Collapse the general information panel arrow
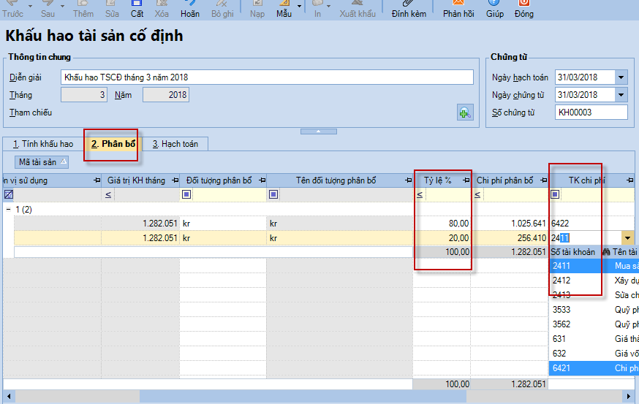639x404 pixels. [x=319, y=132]
